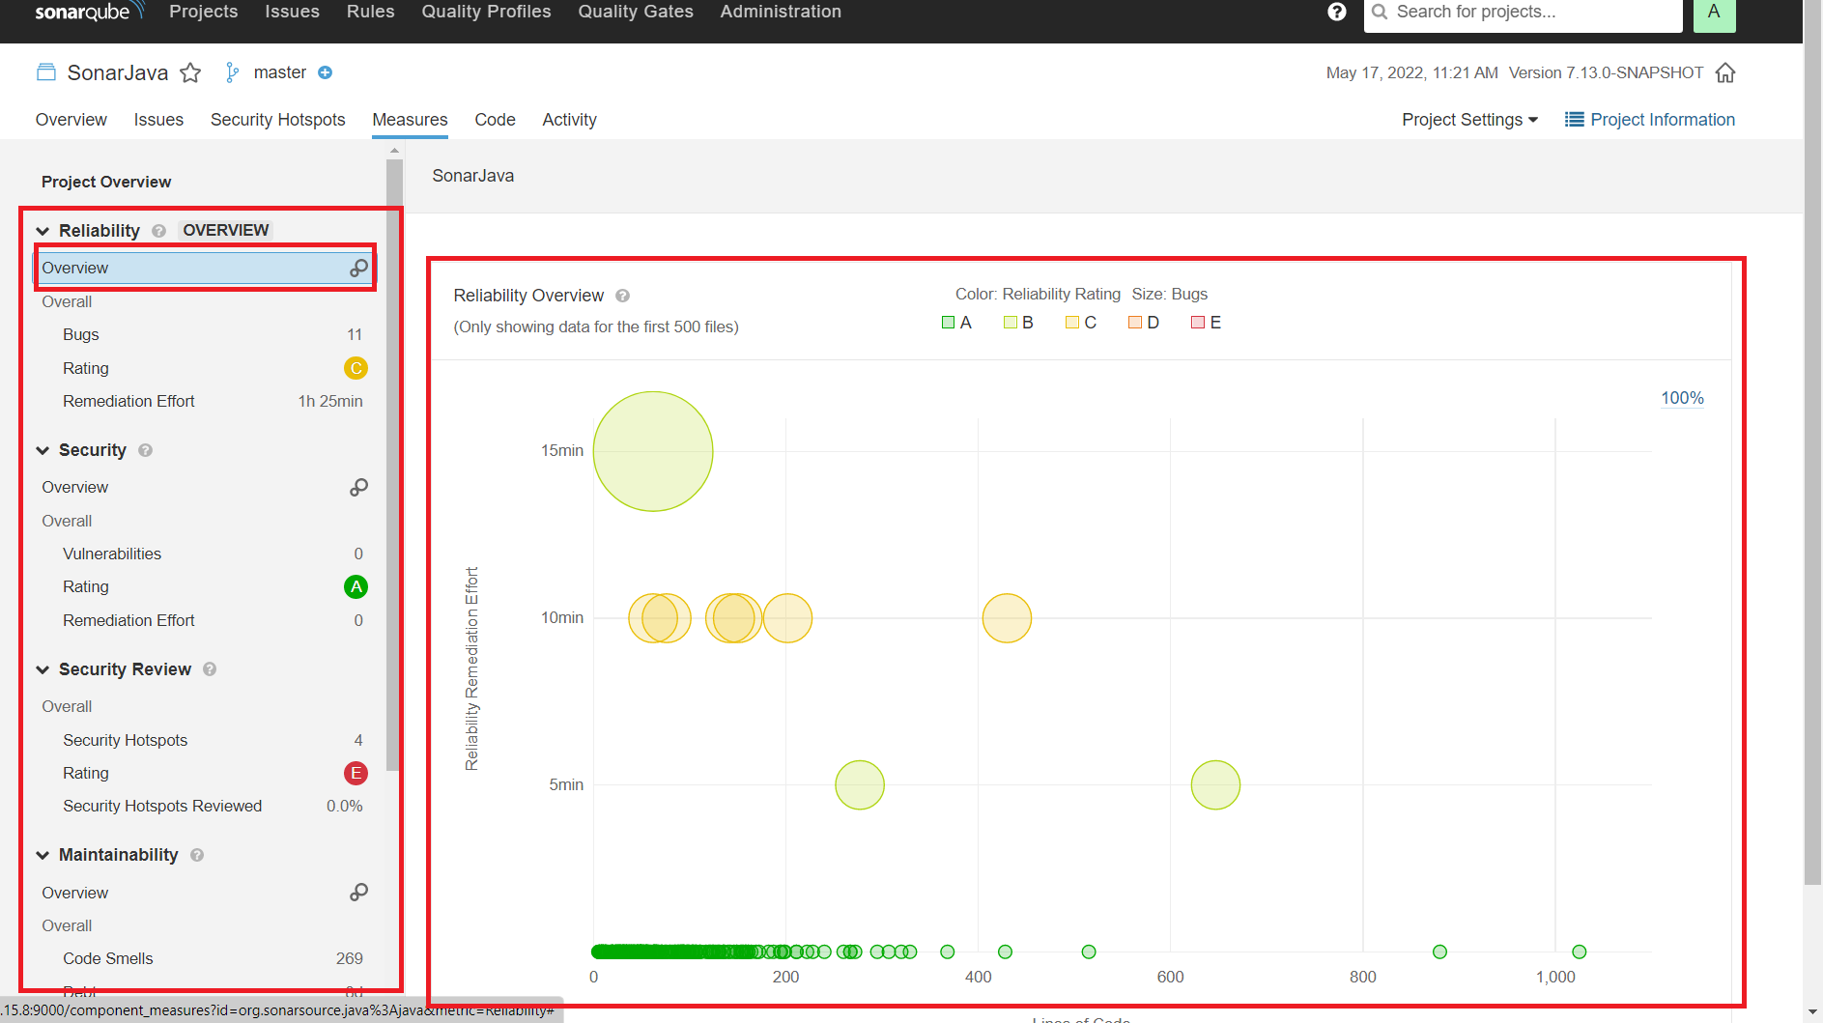This screenshot has height=1023, width=1823.
Task: Switch to the Security Hotspots tab
Action: coord(277,120)
